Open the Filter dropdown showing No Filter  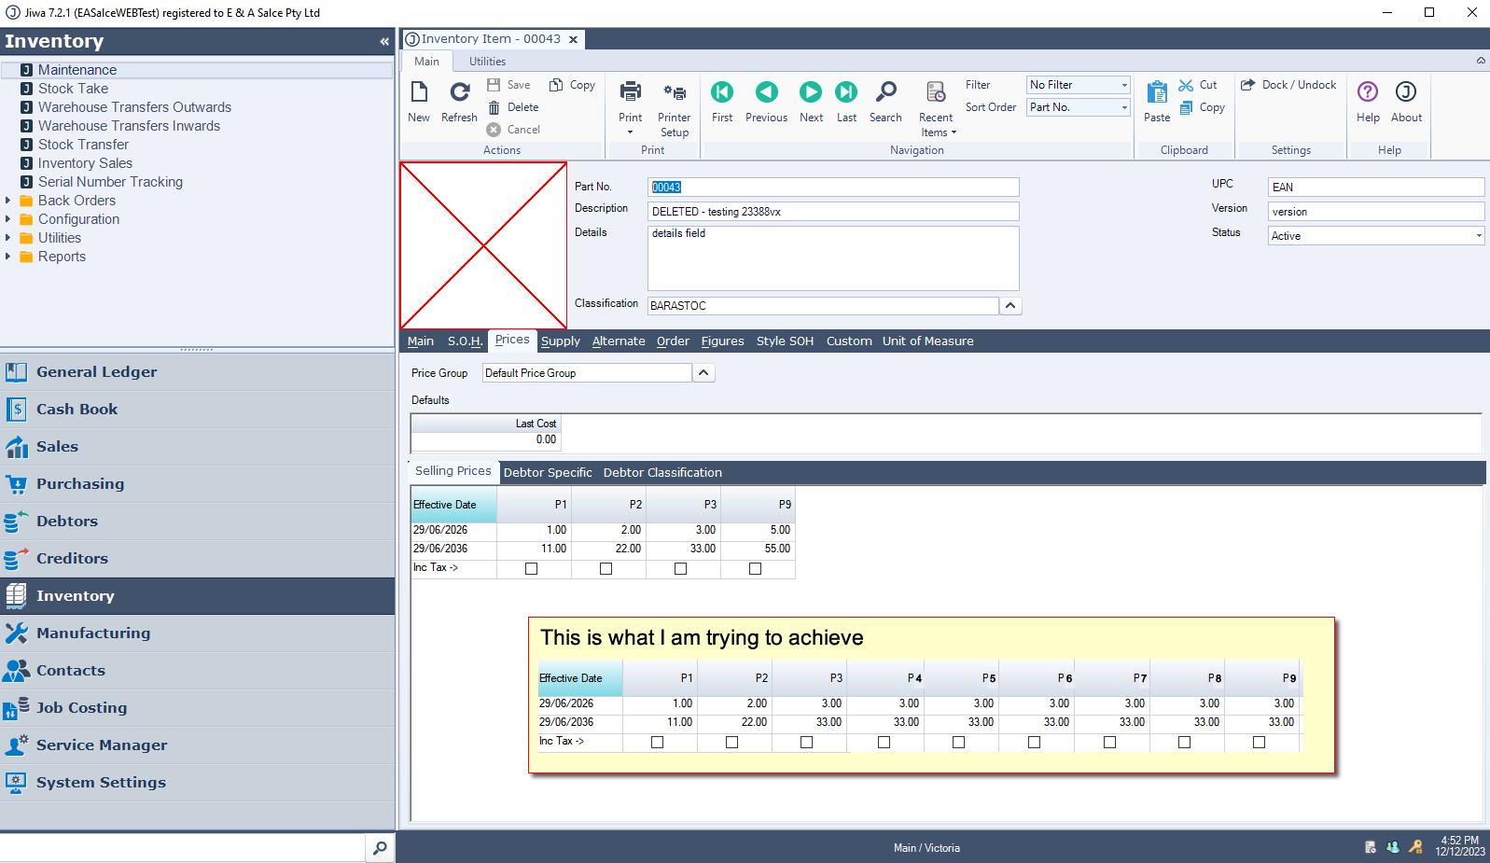click(1079, 85)
